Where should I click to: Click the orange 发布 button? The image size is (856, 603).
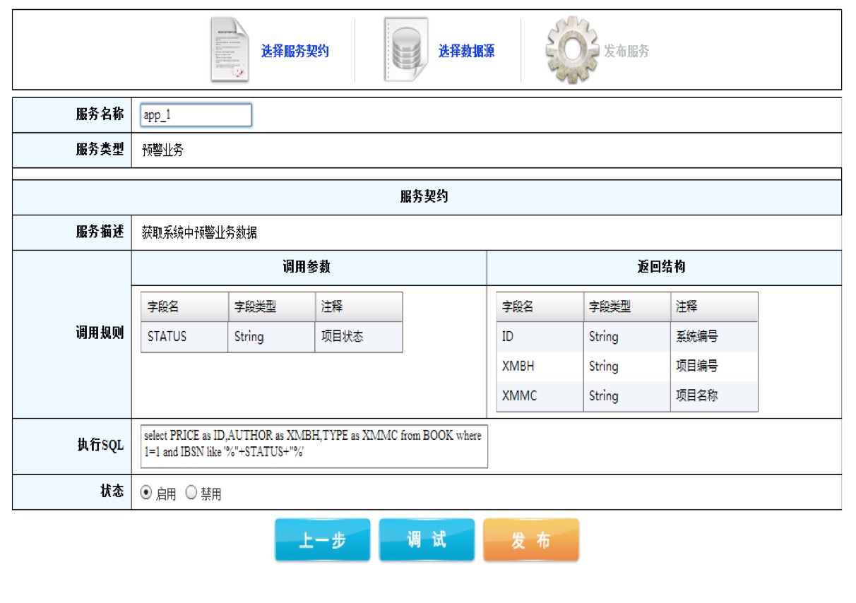point(531,540)
